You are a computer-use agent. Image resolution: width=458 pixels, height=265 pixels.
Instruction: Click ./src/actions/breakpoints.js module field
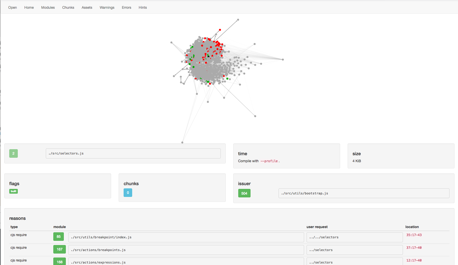186,250
